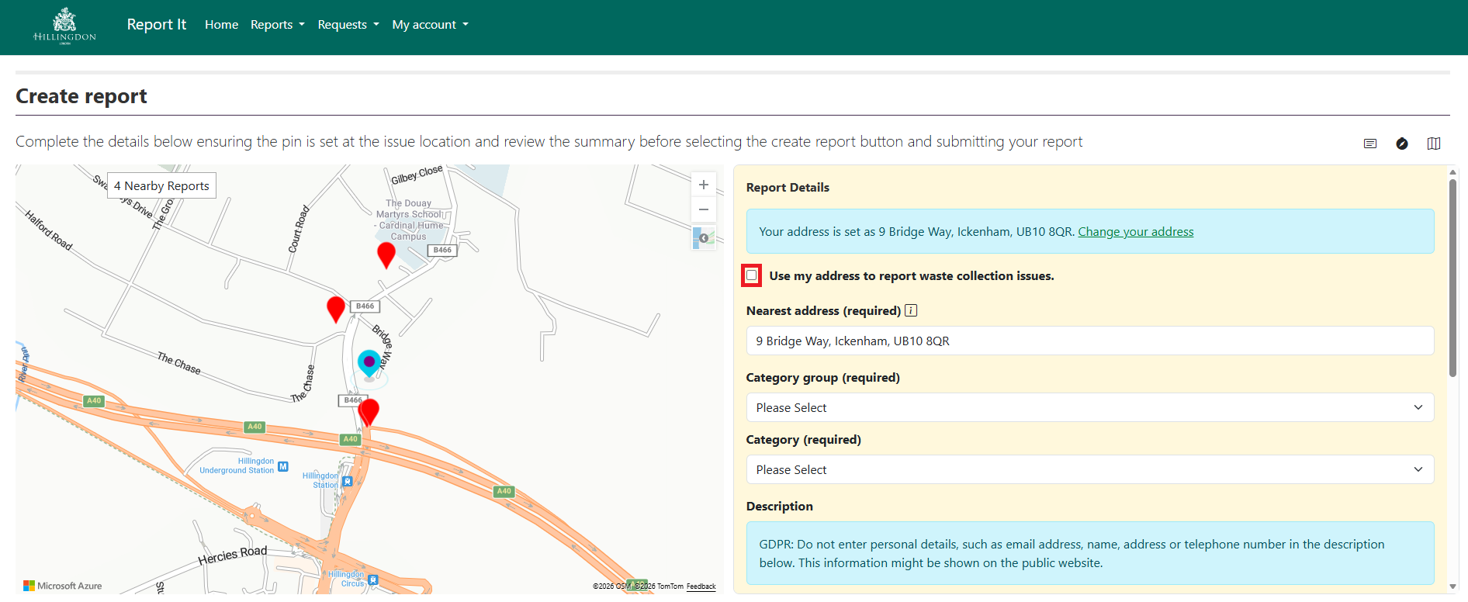Switch to the form-only view icon
The height and width of the screenshot is (602, 1468).
[1370, 144]
